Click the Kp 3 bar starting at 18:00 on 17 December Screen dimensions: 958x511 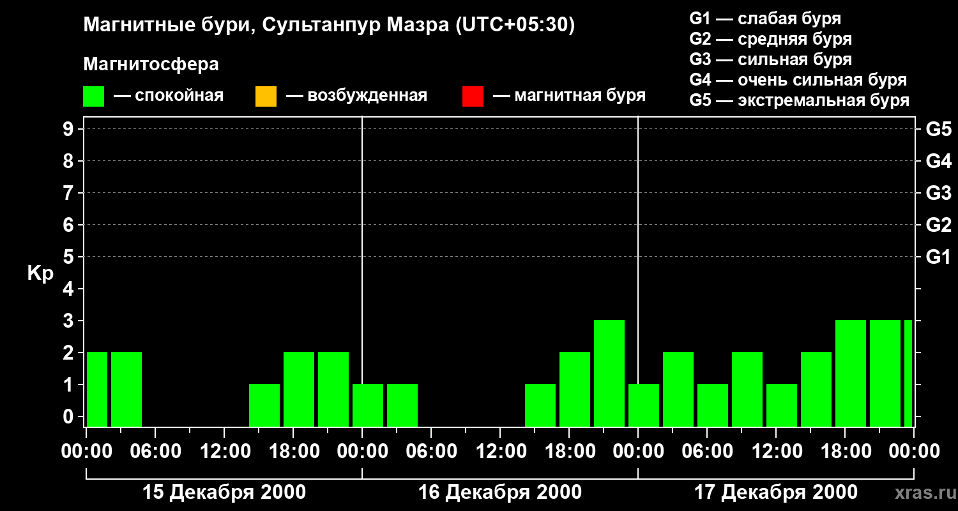click(851, 373)
